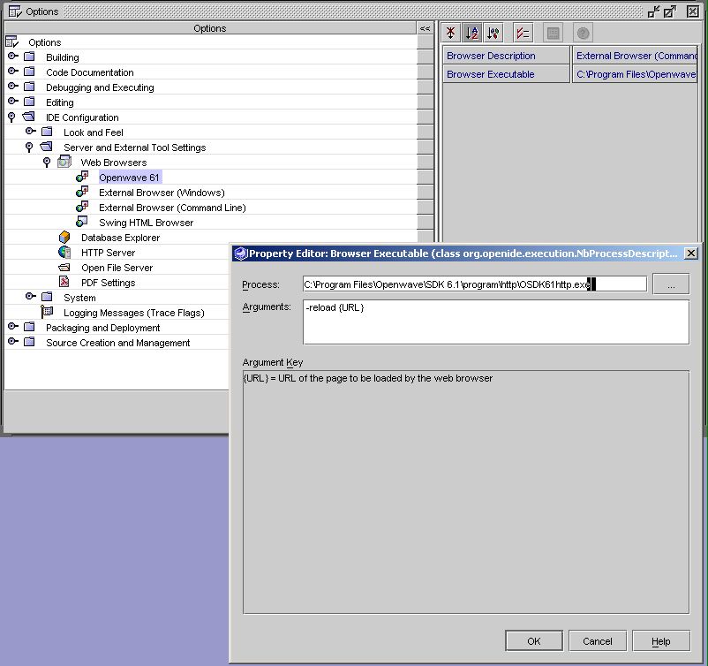Expand Source Creation and Management node
Screen dimensions: 708x666
12,341
